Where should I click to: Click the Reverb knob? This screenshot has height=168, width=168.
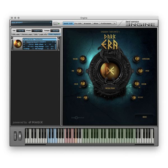click(x=137, y=83)
